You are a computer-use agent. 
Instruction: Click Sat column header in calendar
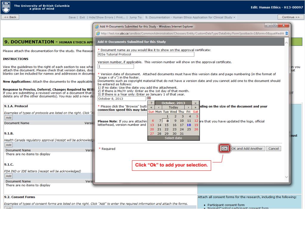pyautogui.click(x=195, y=112)
